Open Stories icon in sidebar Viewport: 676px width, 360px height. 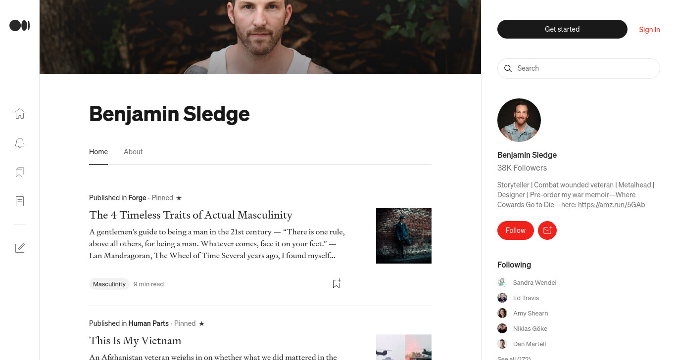[x=20, y=201]
